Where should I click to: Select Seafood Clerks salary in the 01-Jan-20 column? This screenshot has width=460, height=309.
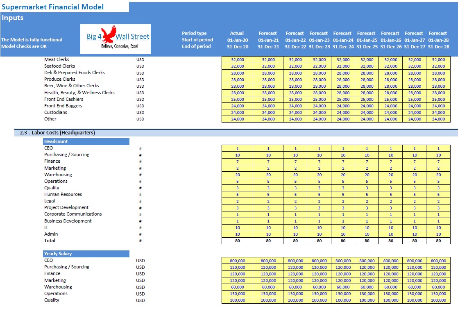237,66
